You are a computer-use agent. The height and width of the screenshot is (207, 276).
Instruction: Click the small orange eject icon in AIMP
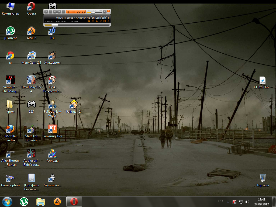(108, 21)
